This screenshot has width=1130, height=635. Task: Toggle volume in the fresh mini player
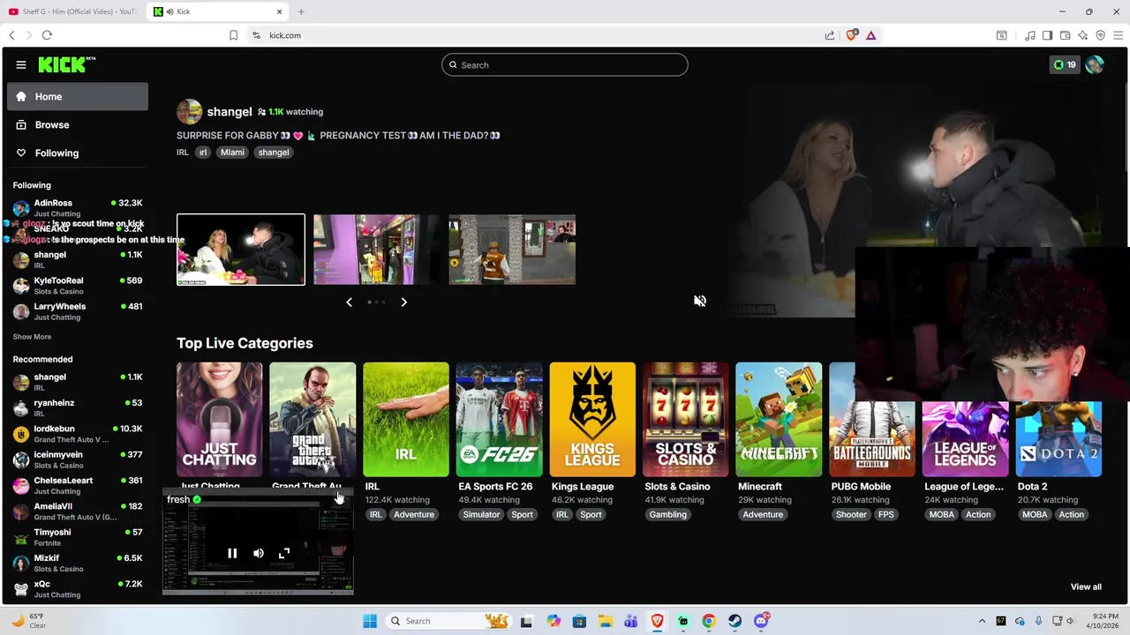[x=259, y=553]
